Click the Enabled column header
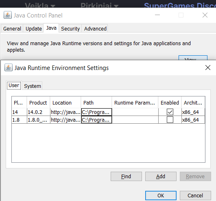 point(170,103)
